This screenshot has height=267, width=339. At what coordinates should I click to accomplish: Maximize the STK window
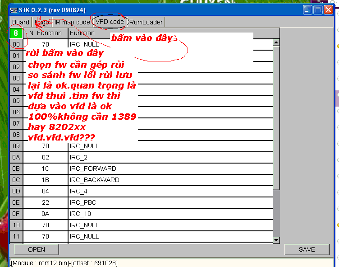click(x=318, y=10)
